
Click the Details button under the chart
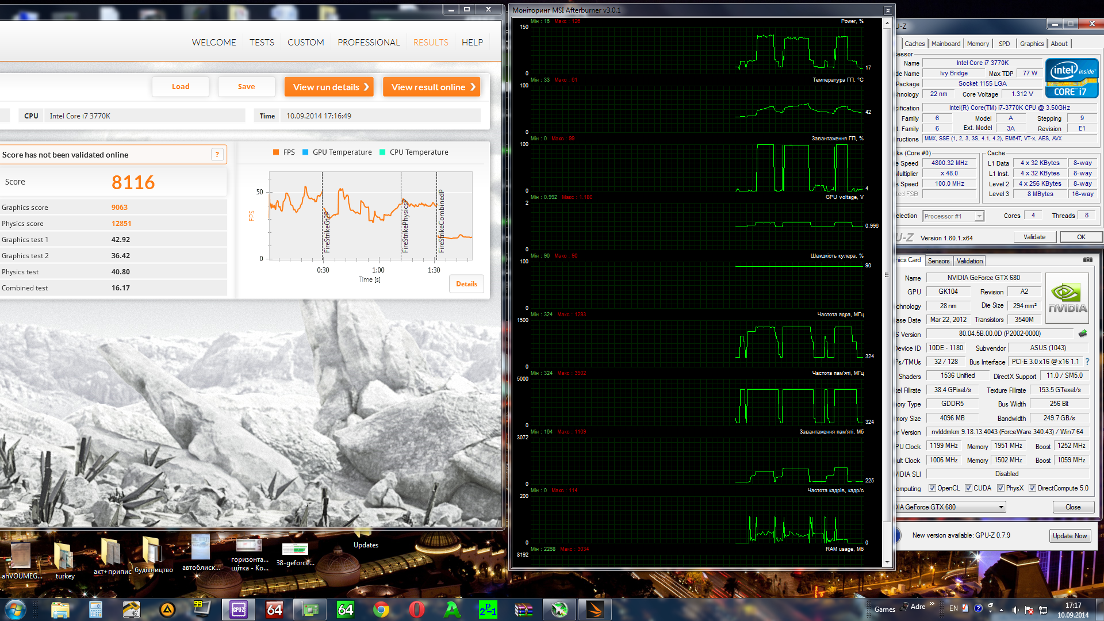coord(466,284)
